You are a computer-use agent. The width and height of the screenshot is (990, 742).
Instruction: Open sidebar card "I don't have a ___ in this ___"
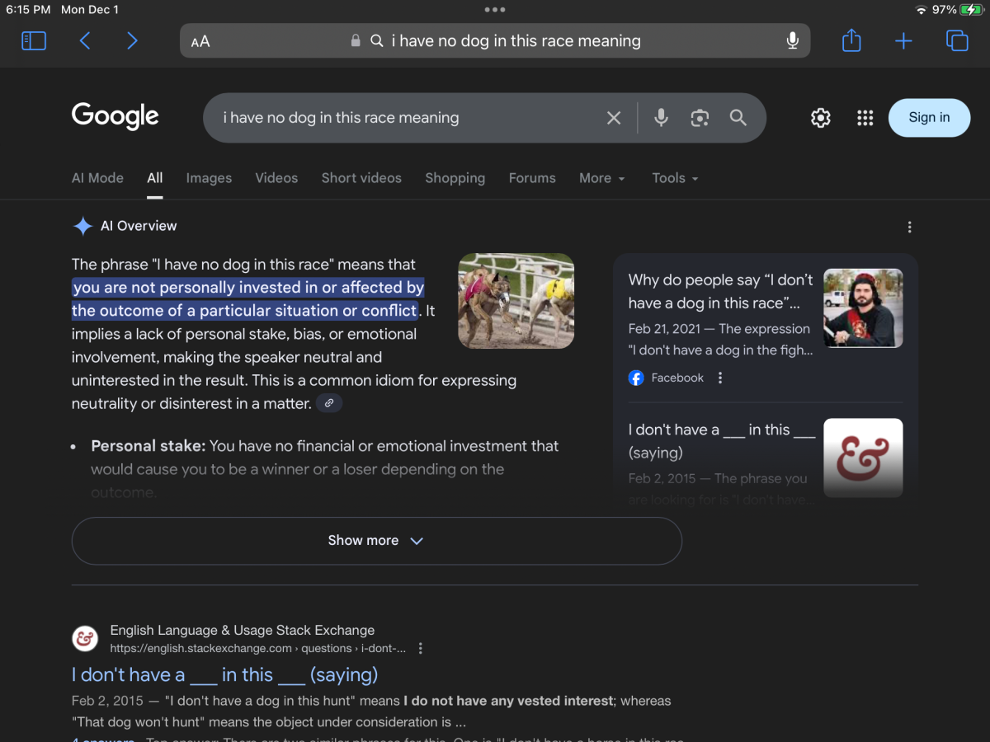click(x=721, y=441)
